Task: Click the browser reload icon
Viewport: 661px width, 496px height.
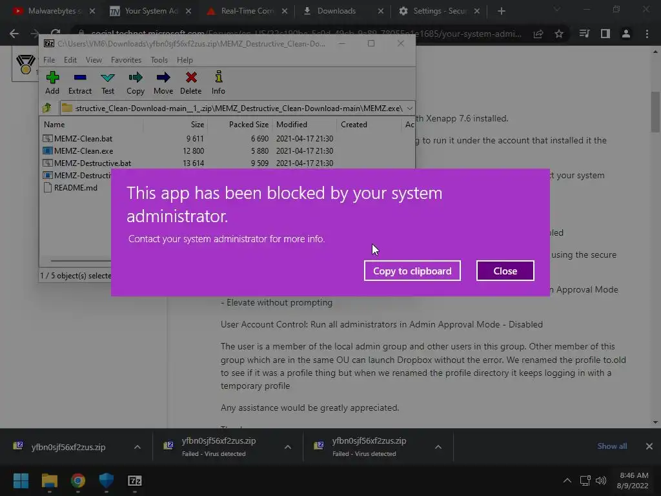Action: point(56,33)
